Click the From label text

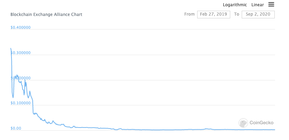click(x=189, y=14)
